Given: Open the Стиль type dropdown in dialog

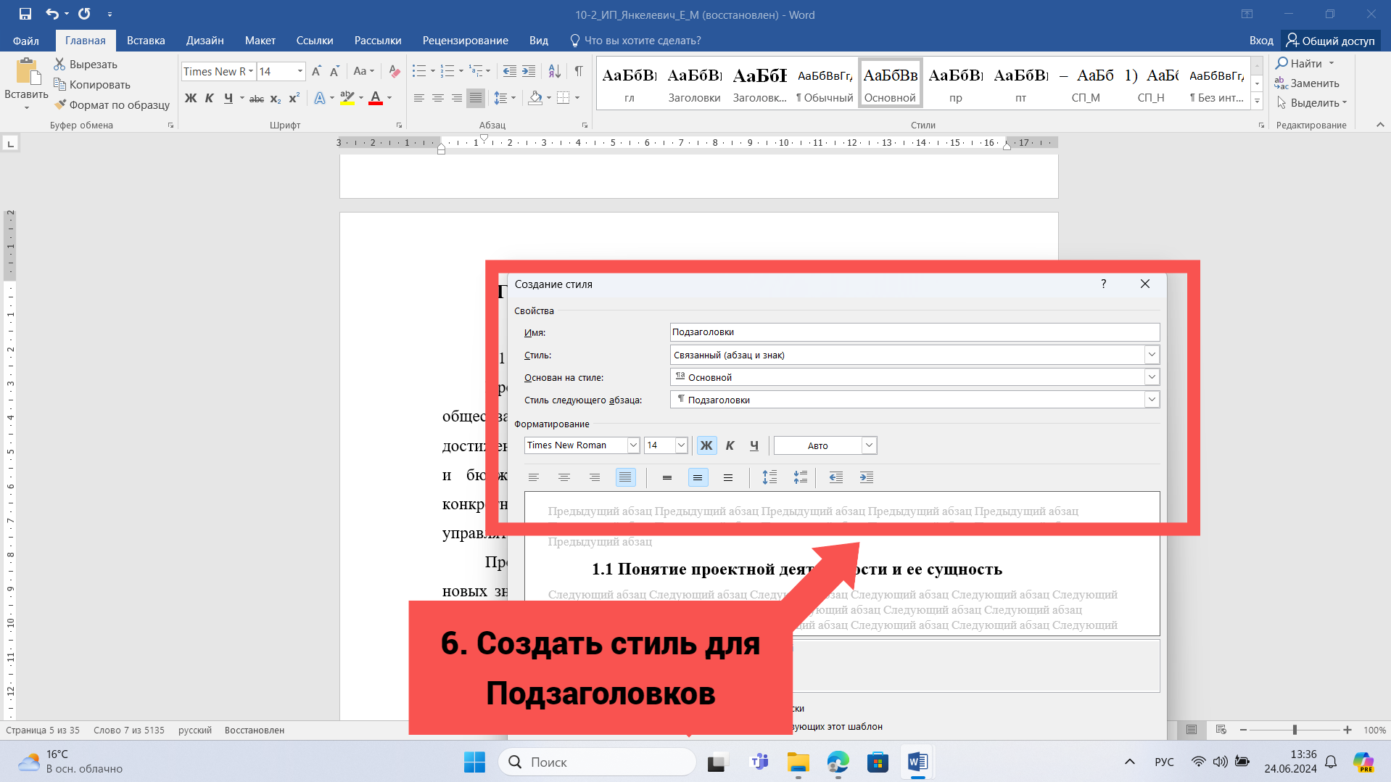Looking at the screenshot, I should point(1152,355).
